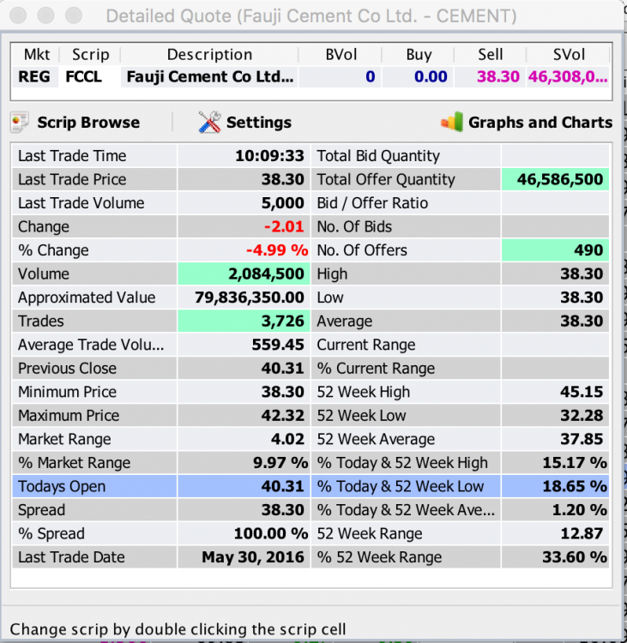Click the Volume value 2,084,500
Image resolution: width=627 pixels, height=643 pixels.
pyautogui.click(x=266, y=274)
